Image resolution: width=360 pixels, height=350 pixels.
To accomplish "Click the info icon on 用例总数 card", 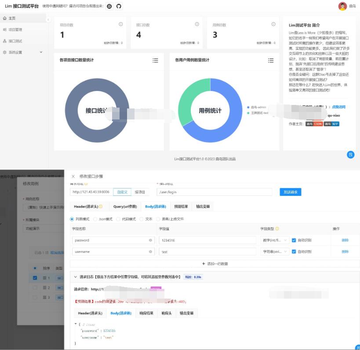I will (x=273, y=24).
